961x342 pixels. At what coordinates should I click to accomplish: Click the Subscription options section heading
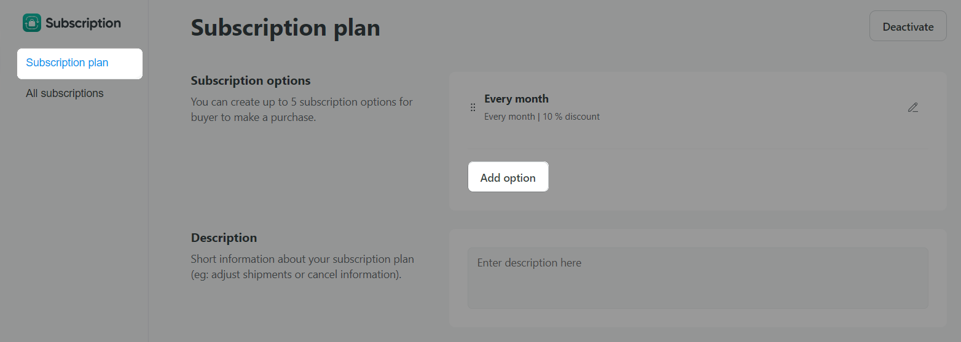(251, 80)
